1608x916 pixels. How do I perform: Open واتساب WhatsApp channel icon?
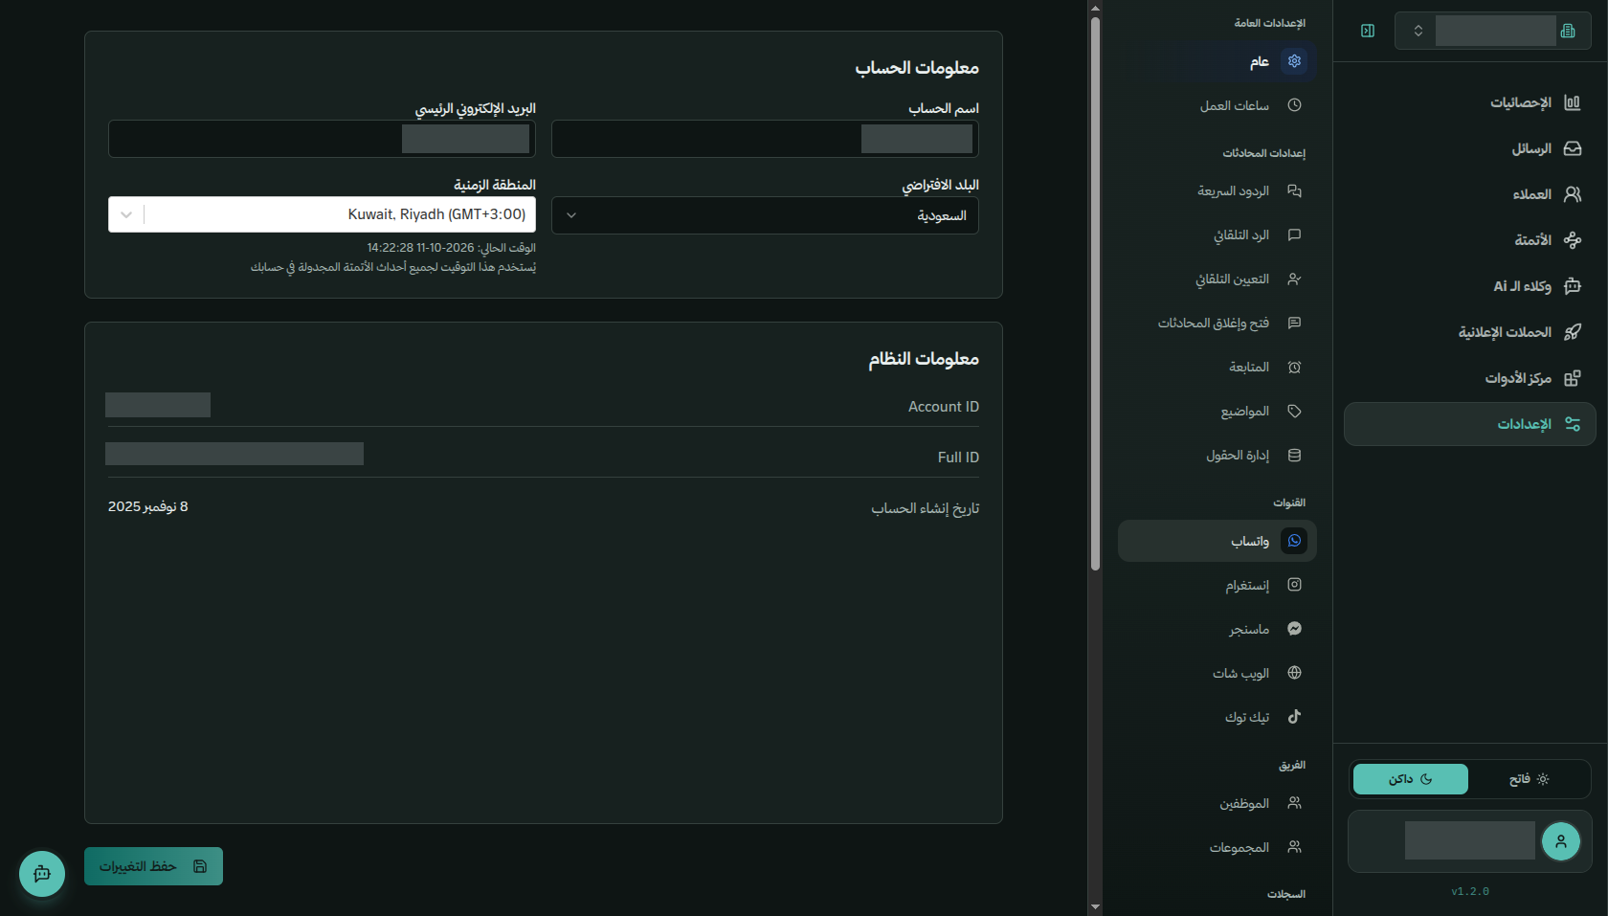(1294, 541)
